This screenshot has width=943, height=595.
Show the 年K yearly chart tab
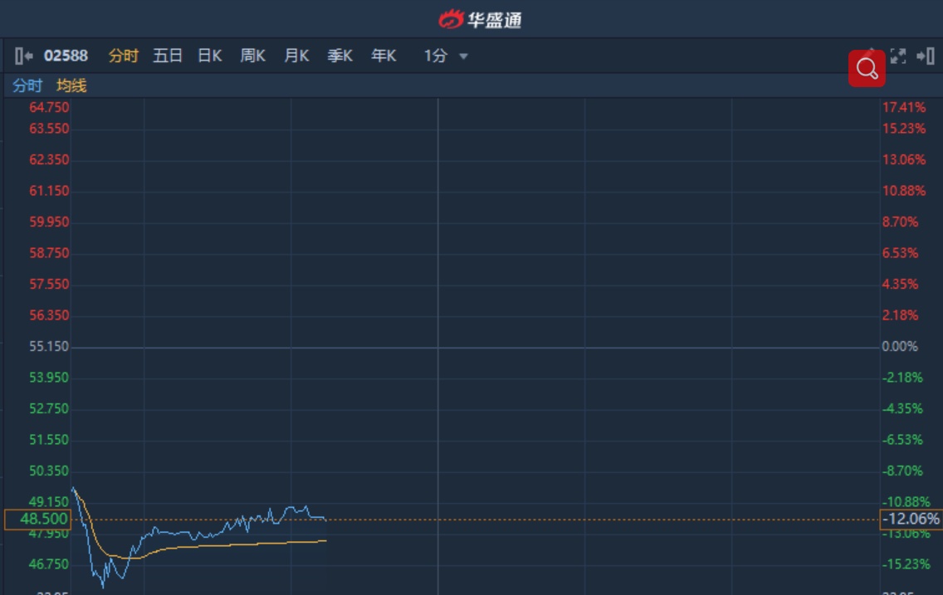[384, 56]
